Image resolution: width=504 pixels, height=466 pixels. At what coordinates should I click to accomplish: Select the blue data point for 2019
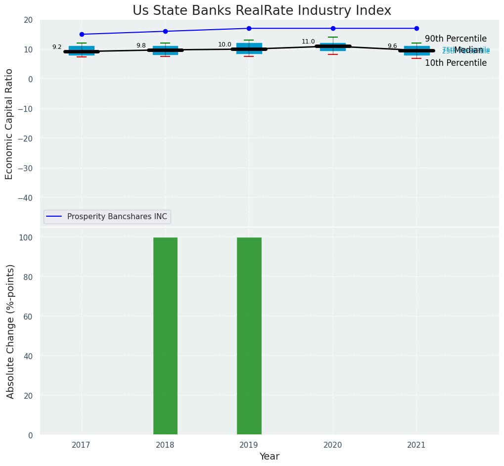pyautogui.click(x=249, y=28)
